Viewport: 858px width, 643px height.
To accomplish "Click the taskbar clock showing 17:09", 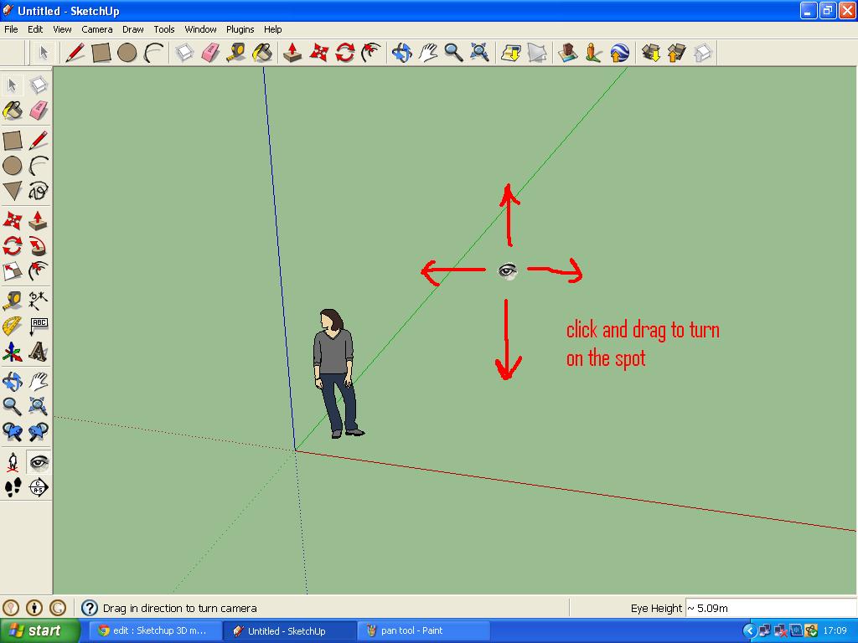I will coord(835,631).
